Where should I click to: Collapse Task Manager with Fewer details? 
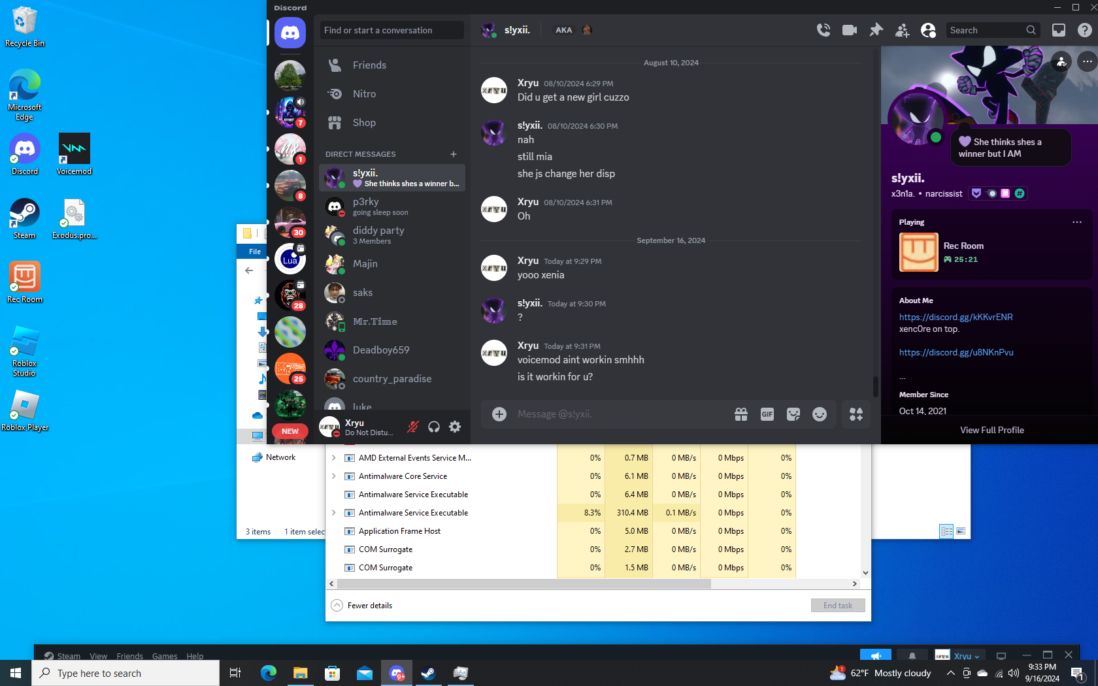coord(362,606)
